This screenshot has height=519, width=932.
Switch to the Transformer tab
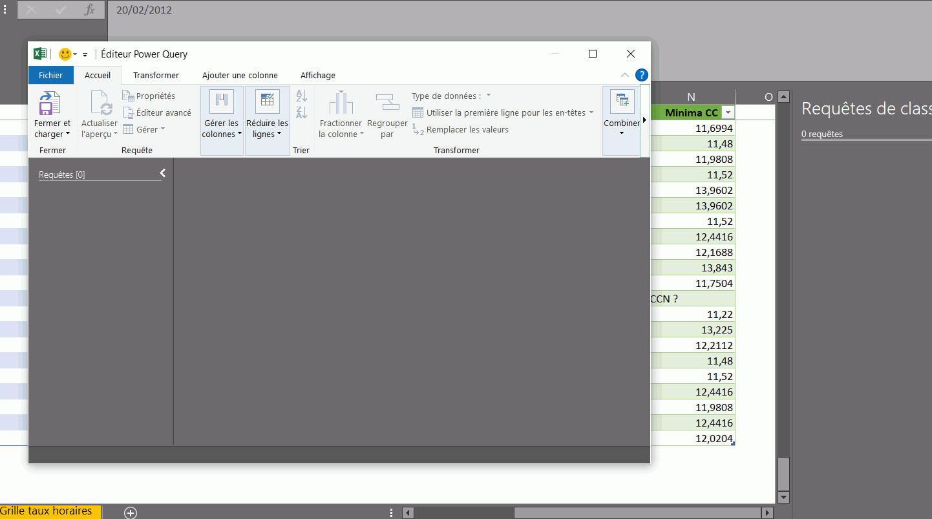point(156,76)
